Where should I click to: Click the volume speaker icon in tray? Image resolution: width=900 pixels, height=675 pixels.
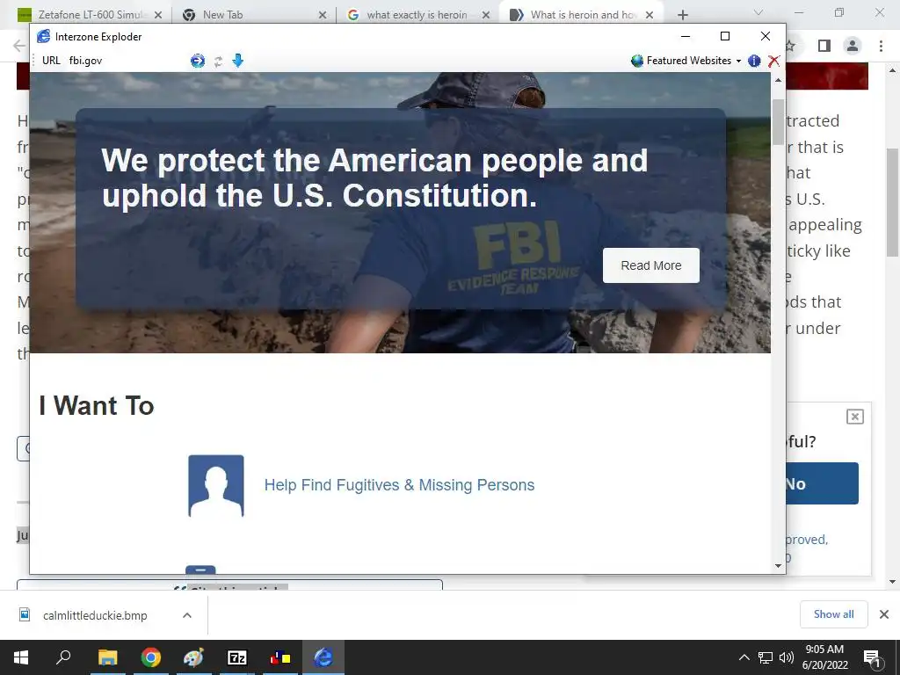coord(787,657)
